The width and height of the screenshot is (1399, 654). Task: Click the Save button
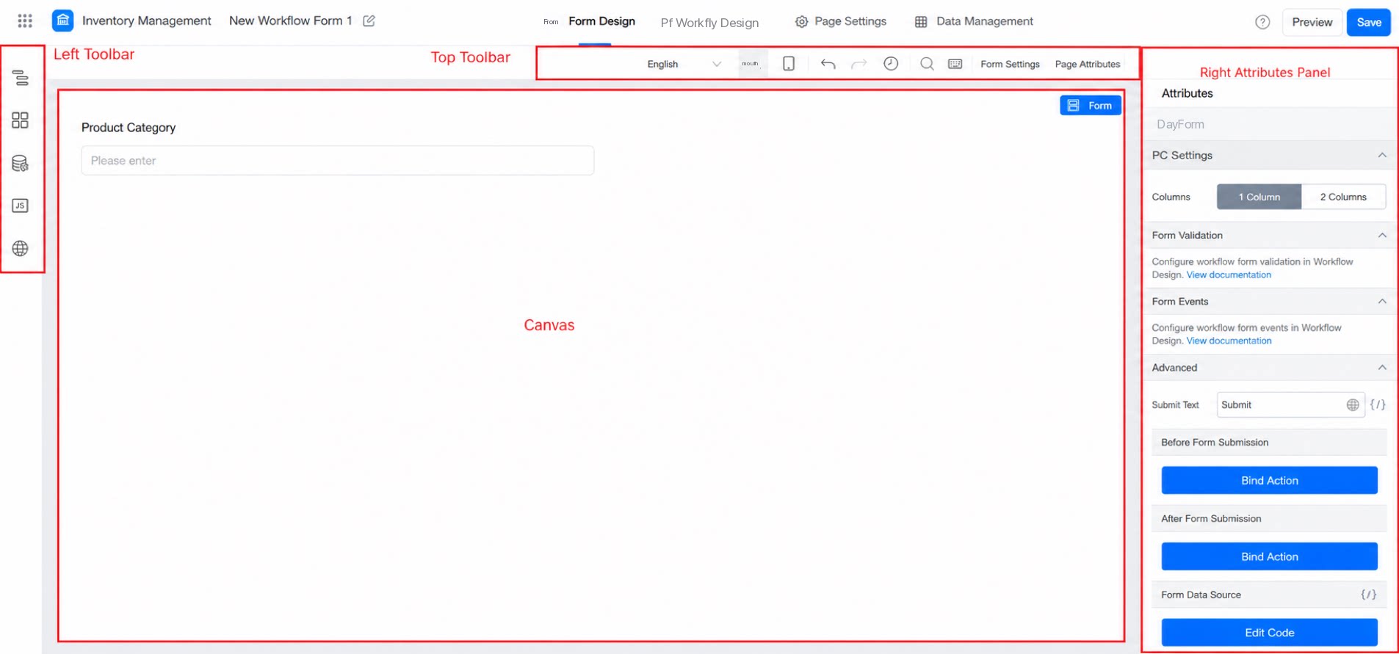(x=1369, y=22)
